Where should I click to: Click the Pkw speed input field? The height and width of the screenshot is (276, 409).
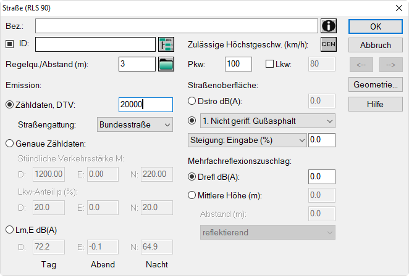tap(238, 64)
